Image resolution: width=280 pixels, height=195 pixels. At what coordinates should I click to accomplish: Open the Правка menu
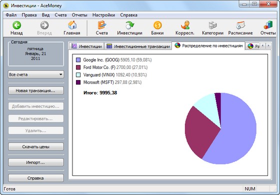pyautogui.click(x=29, y=15)
